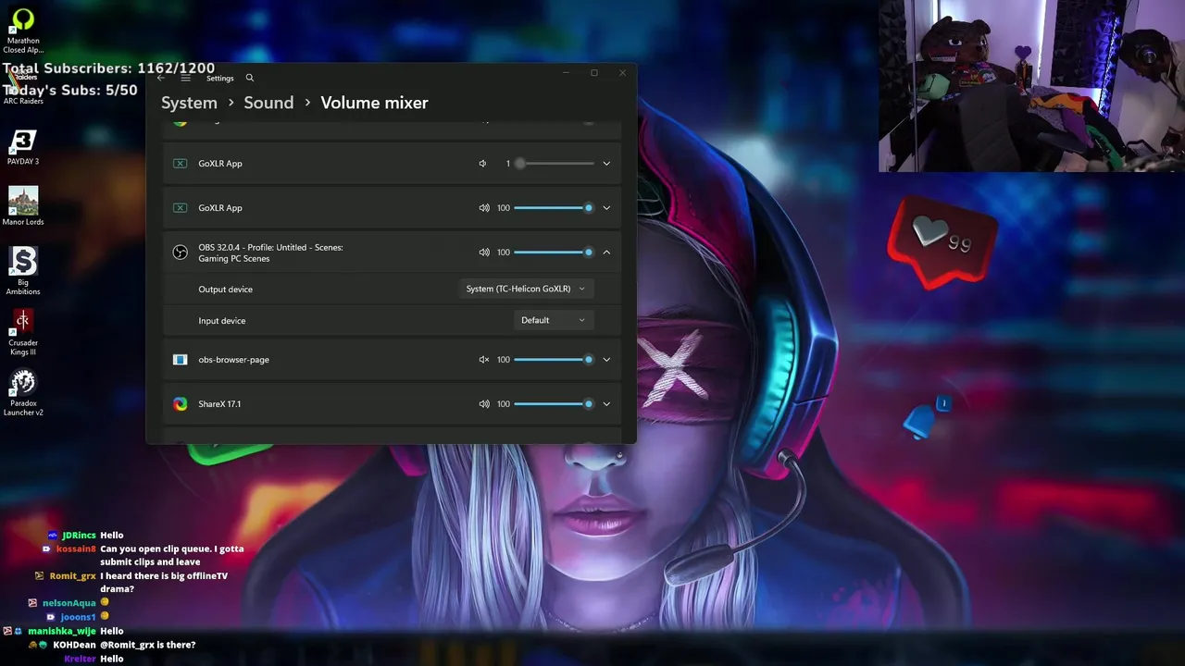Adjust the second GoXLR App slider at 100
The image size is (1185, 666).
[554, 208]
